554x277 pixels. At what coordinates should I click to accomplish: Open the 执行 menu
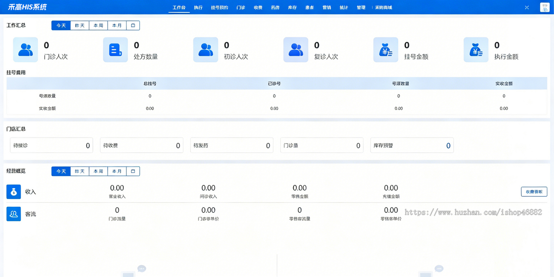tap(199, 7)
